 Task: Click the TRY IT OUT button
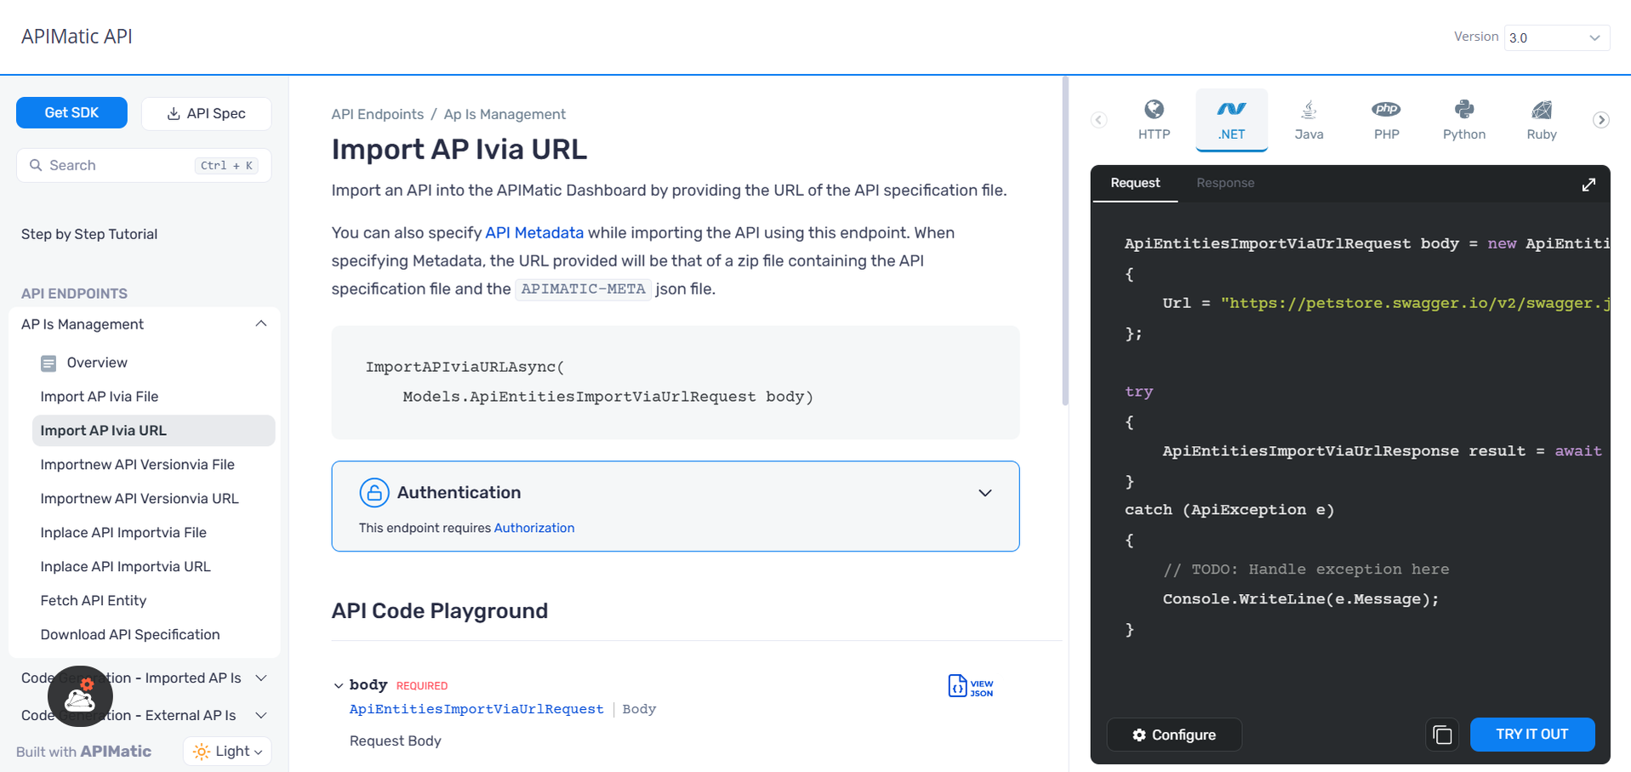tap(1531, 734)
